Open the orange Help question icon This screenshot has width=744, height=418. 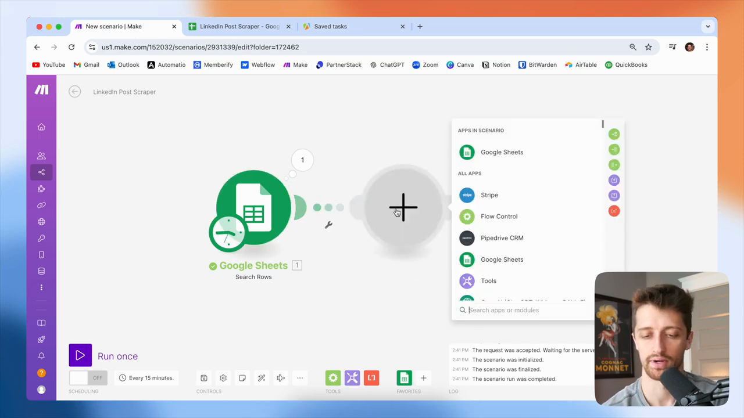(x=41, y=373)
